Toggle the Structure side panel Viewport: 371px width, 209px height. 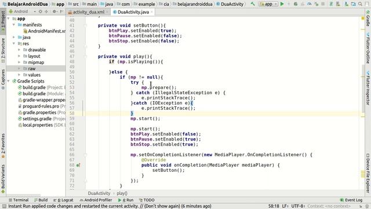point(3,51)
